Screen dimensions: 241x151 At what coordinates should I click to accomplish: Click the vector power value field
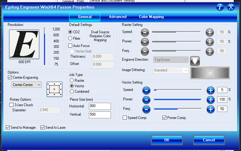coord(222,99)
